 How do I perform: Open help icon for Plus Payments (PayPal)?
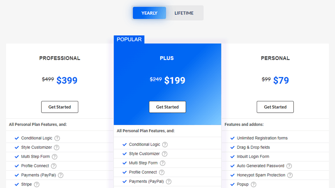(x=168, y=181)
